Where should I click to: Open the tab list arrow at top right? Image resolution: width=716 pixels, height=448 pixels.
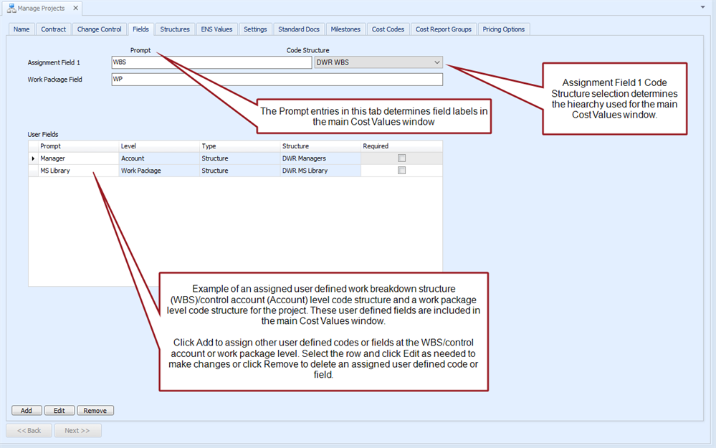tap(702, 7)
